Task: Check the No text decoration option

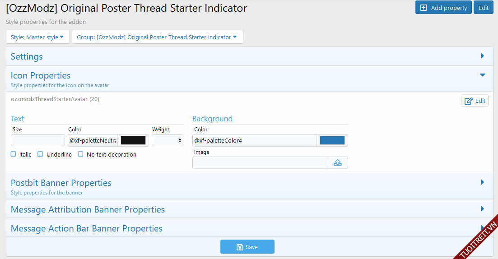Action: [80, 154]
